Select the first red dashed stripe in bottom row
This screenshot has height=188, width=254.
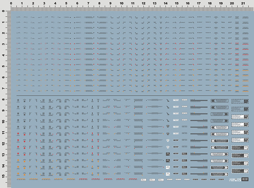(x=83, y=179)
